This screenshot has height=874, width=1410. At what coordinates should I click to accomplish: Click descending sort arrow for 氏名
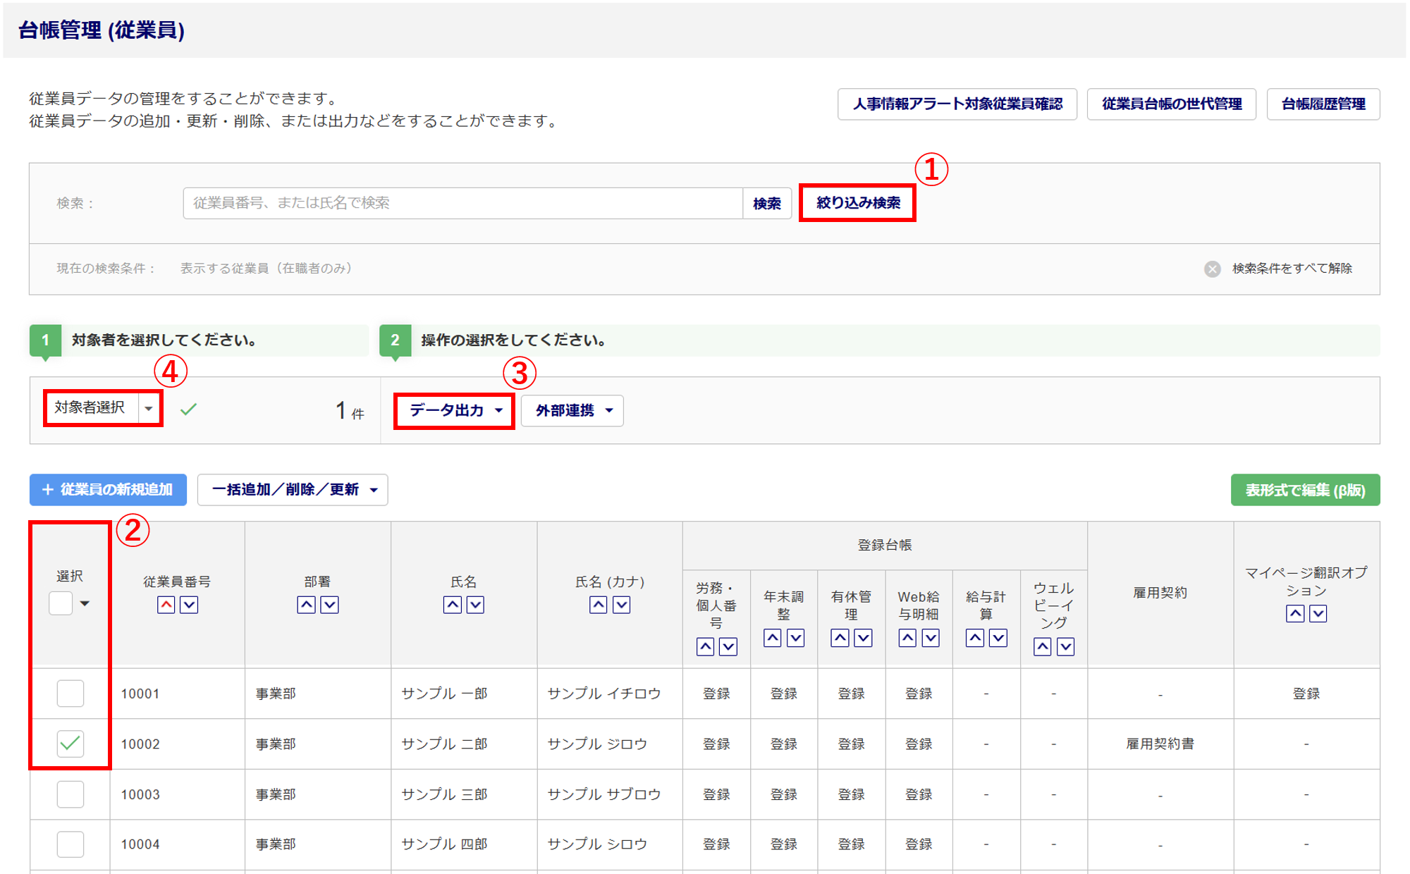[x=475, y=605]
